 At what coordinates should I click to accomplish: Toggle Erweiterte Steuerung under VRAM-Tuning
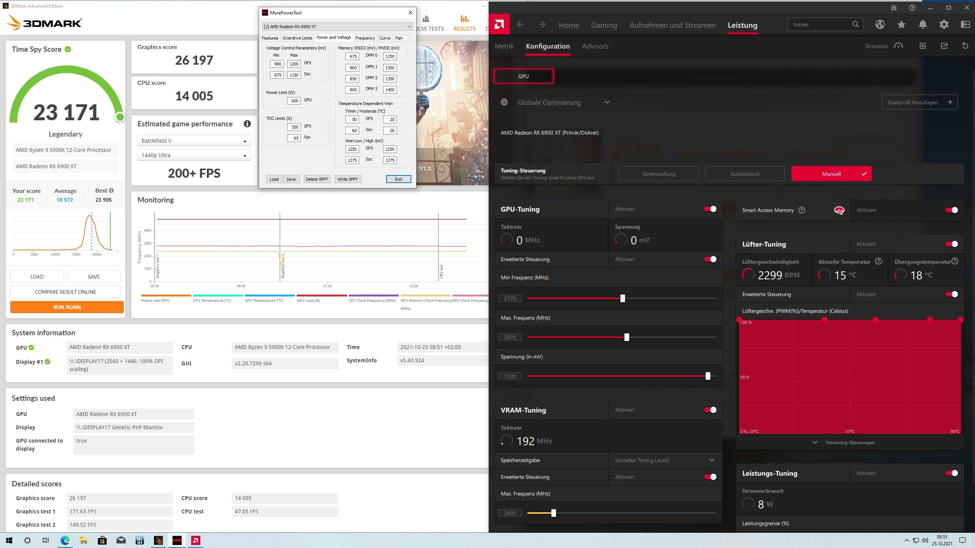710,477
